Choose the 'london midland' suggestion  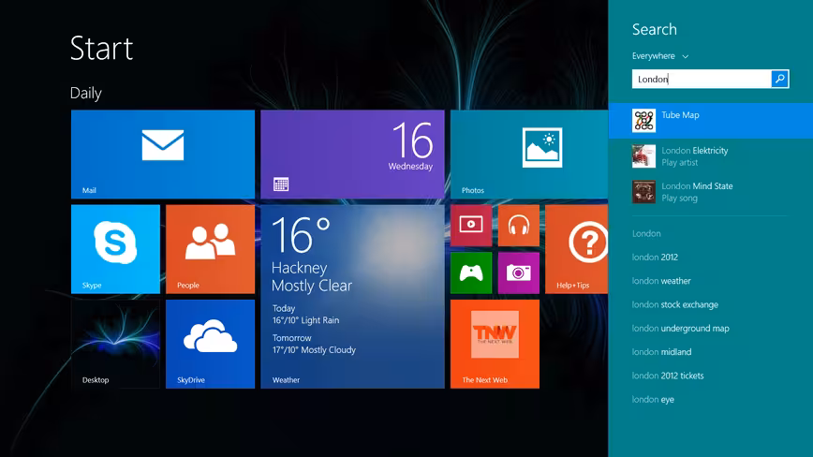(x=661, y=352)
